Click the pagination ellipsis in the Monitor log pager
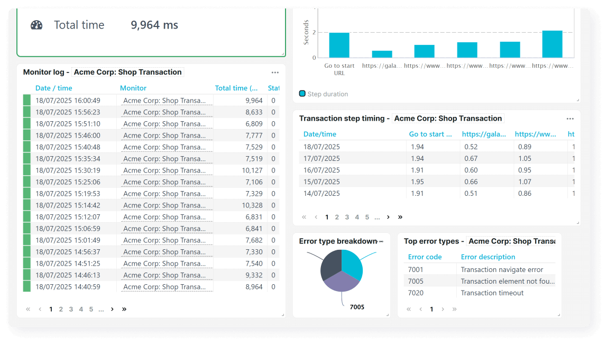Screen dimensions: 607x344 tap(100, 309)
